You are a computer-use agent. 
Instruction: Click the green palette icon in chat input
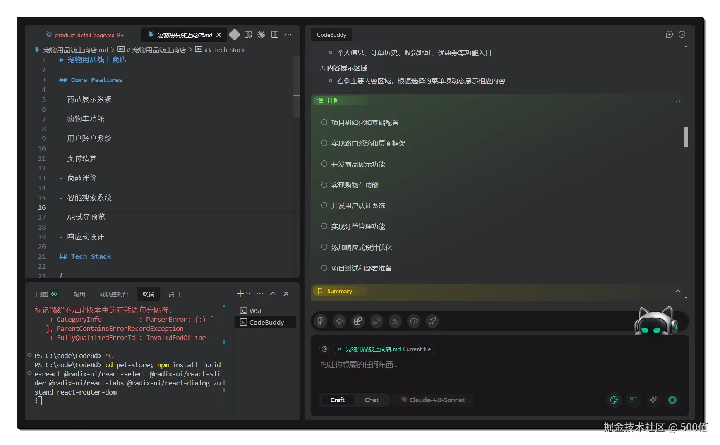(x=614, y=400)
